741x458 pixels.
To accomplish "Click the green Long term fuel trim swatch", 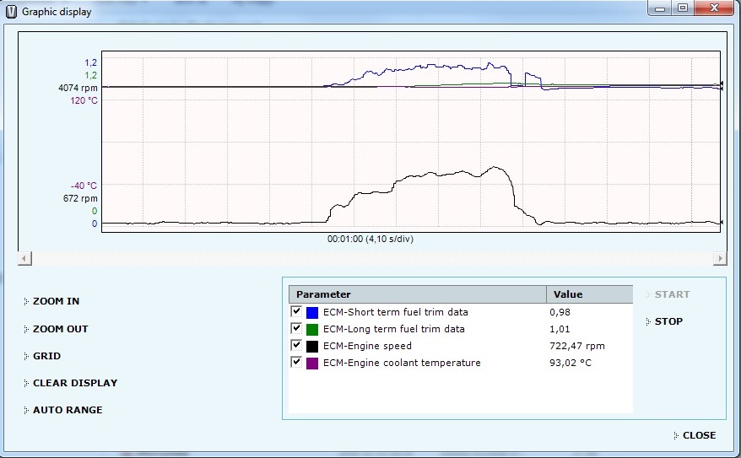I will 312,330.
